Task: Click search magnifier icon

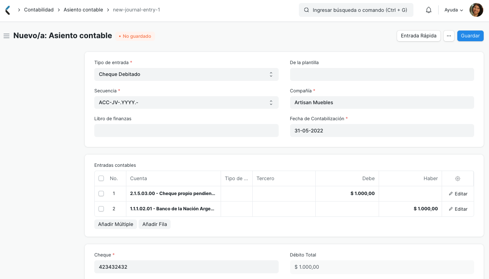Action: tap(307, 10)
